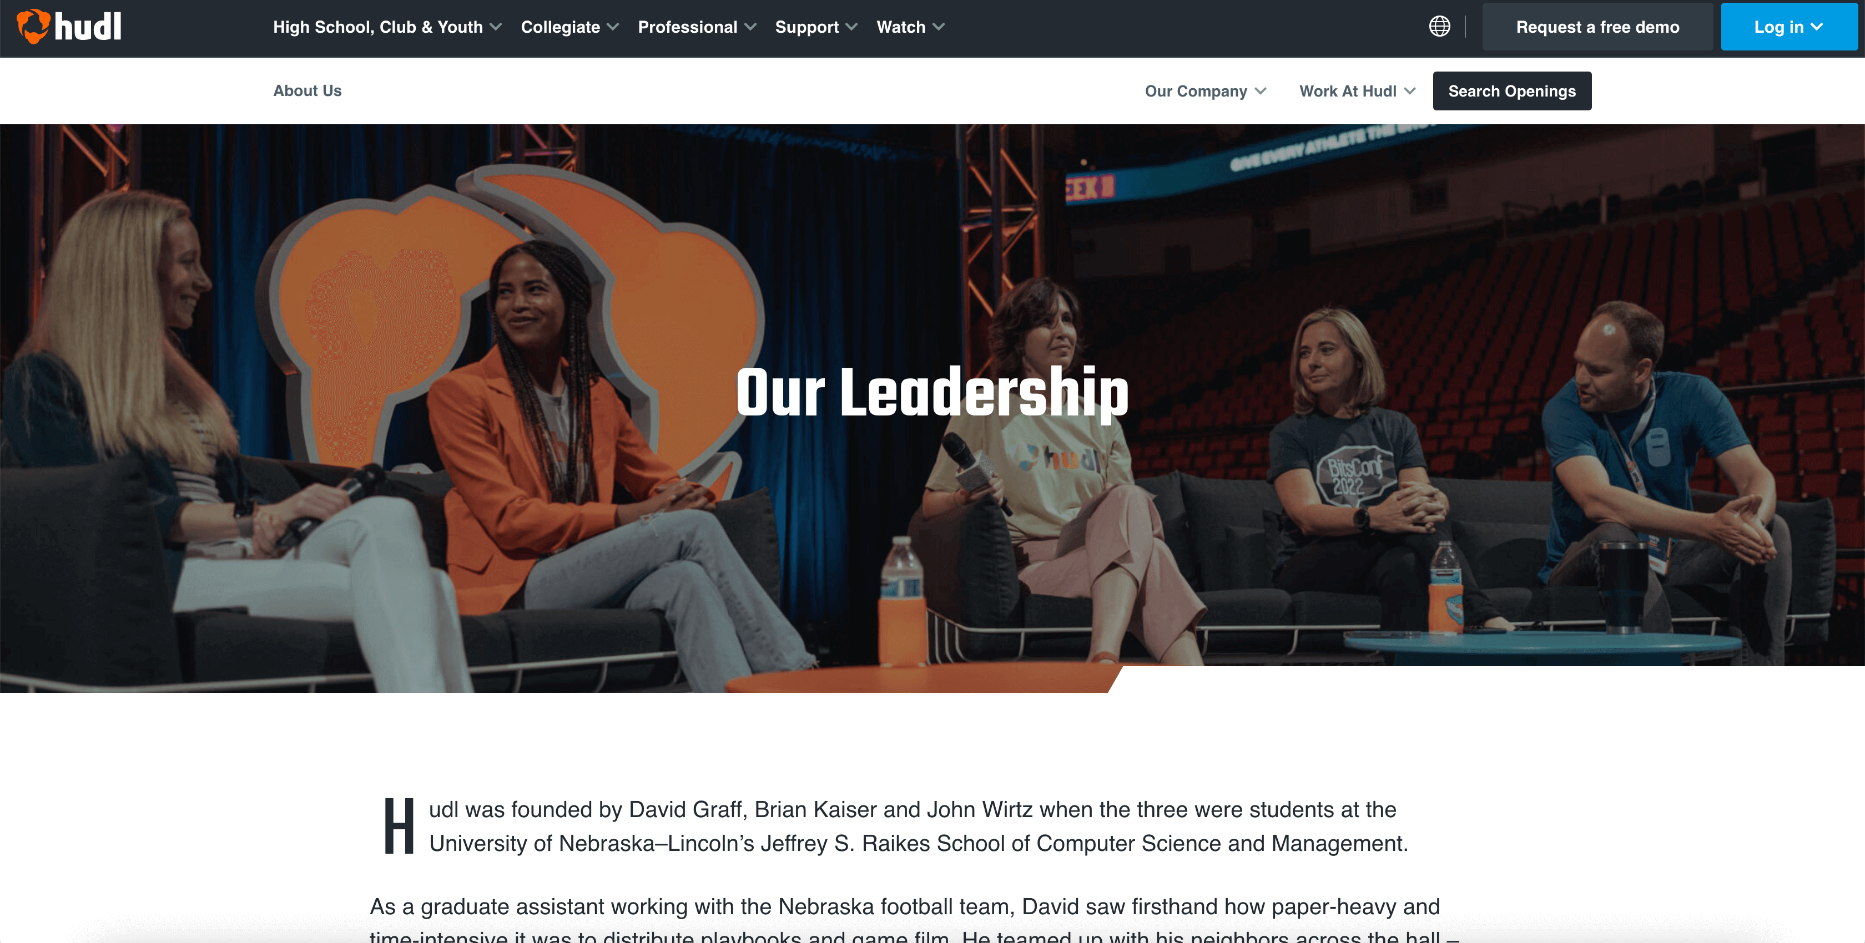Viewport: 1865px width, 943px height.
Task: Click the arrow beside Support
Action: [x=852, y=27]
